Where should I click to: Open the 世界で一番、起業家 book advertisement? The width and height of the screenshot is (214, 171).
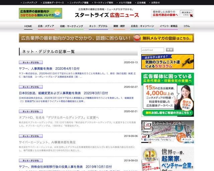pos(168,159)
